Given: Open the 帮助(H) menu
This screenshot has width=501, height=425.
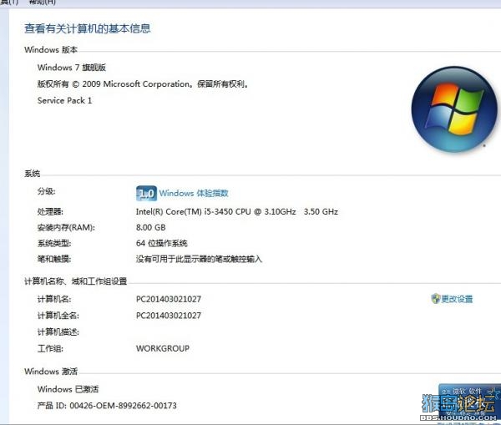Looking at the screenshot, I should [x=43, y=3].
